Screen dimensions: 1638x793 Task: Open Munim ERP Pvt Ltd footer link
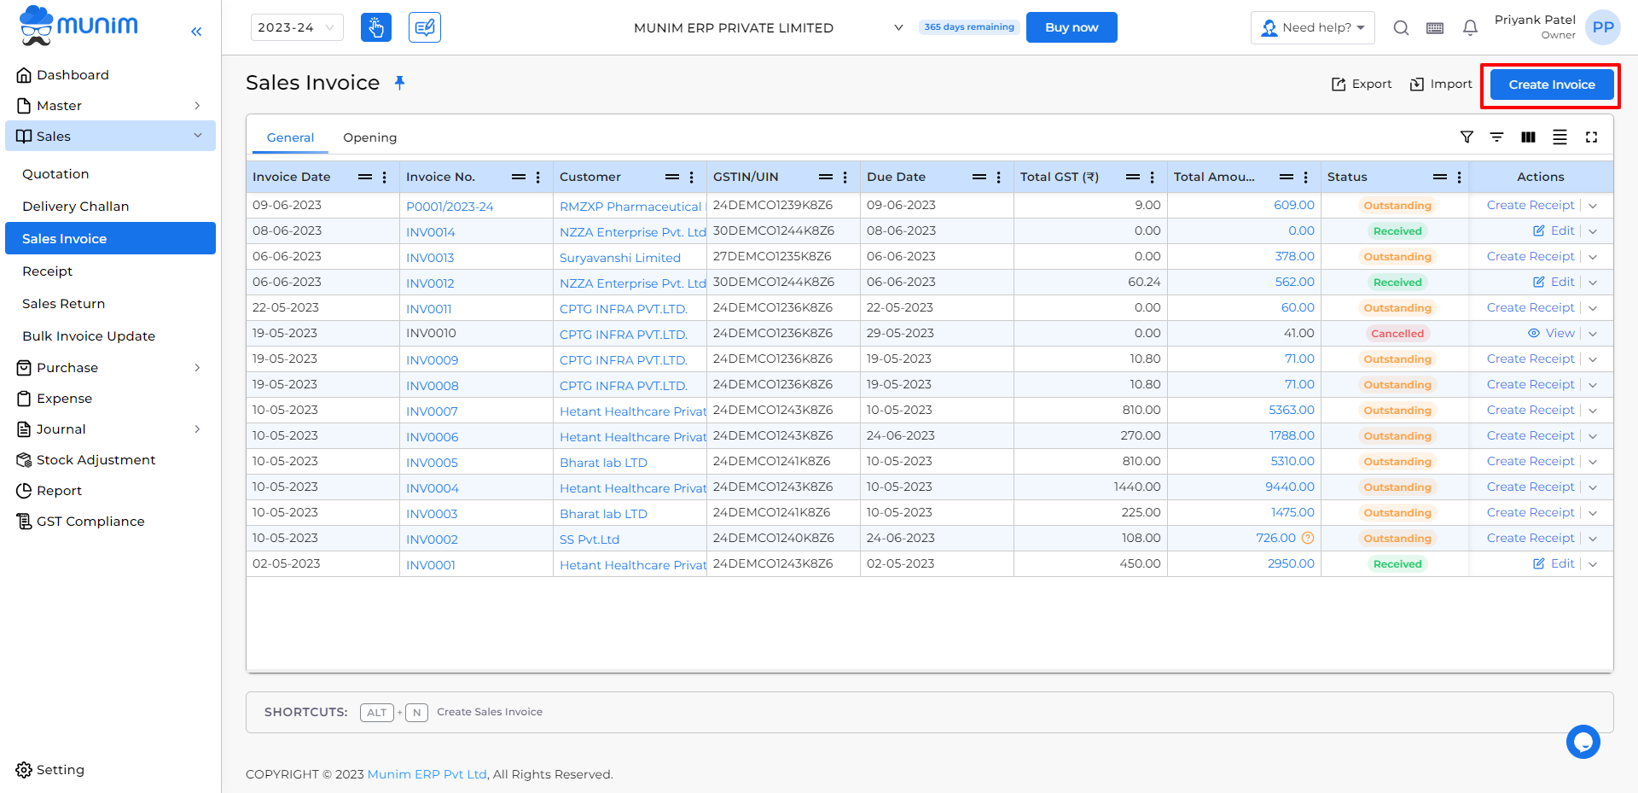(x=427, y=774)
